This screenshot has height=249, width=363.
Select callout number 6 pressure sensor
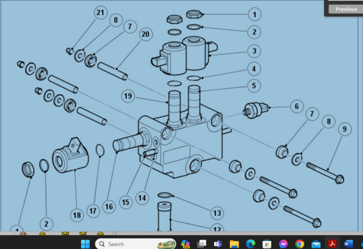tap(297, 106)
